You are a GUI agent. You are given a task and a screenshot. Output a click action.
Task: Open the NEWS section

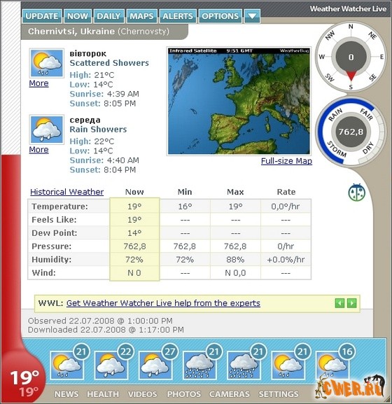pyautogui.click(x=66, y=394)
